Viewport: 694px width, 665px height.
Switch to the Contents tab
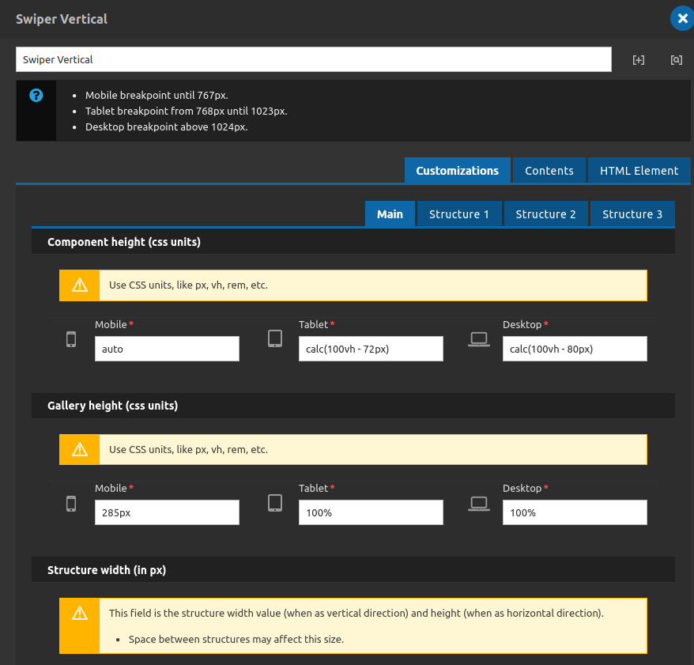549,171
